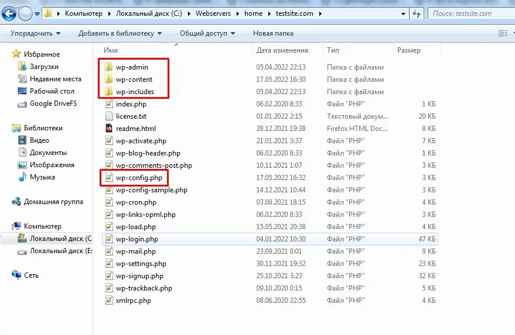Viewport: 515px width, 335px height.
Task: Select the wp-comments-post.php file icon
Action: coord(109,165)
